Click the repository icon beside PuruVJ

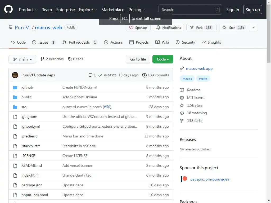tap(11, 27)
